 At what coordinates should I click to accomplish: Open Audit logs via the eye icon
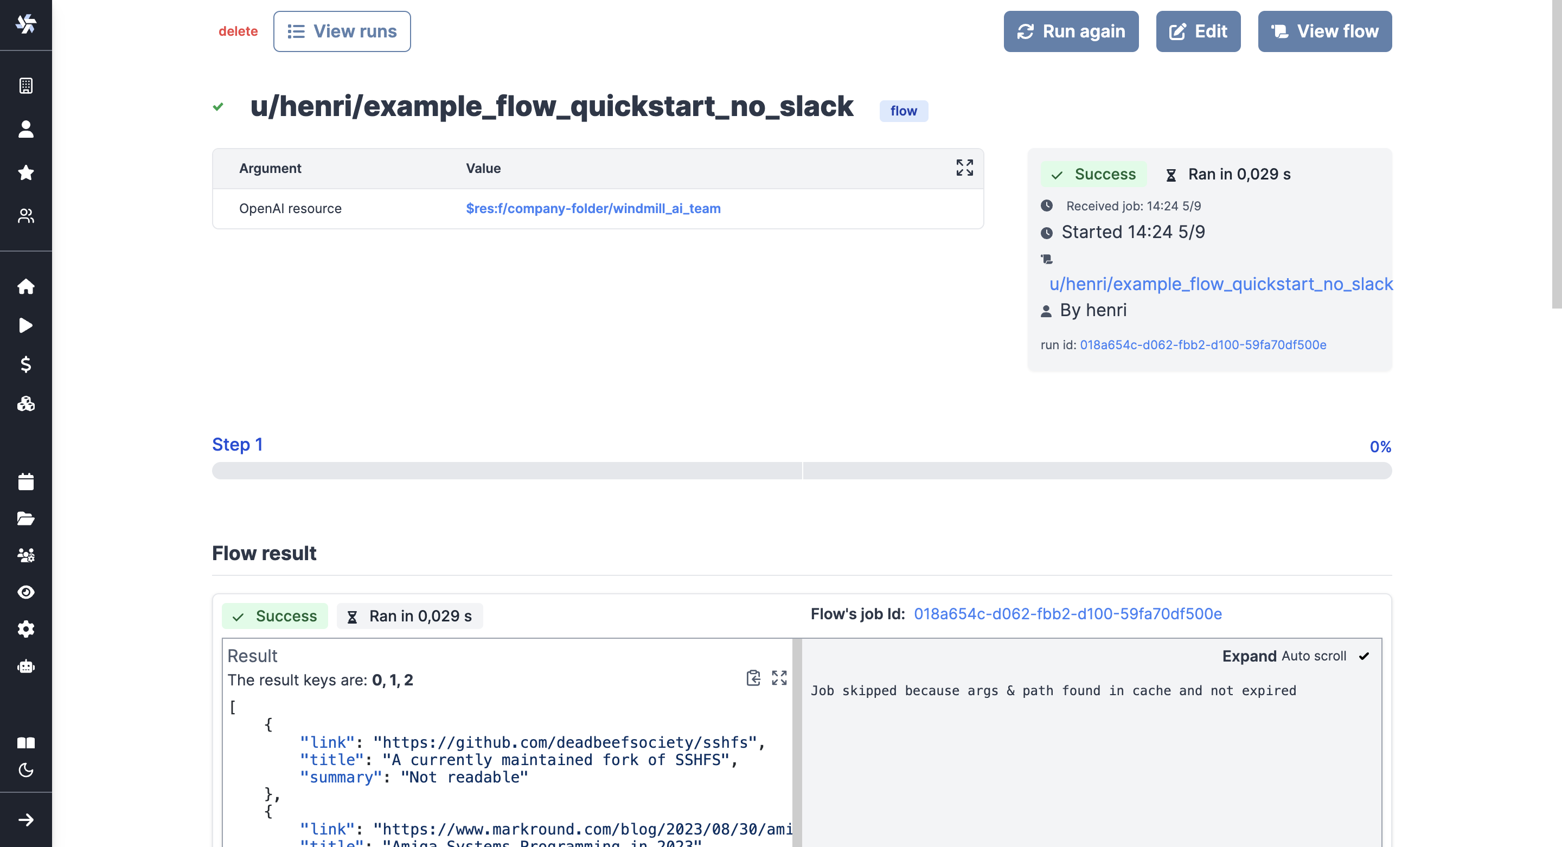click(25, 592)
